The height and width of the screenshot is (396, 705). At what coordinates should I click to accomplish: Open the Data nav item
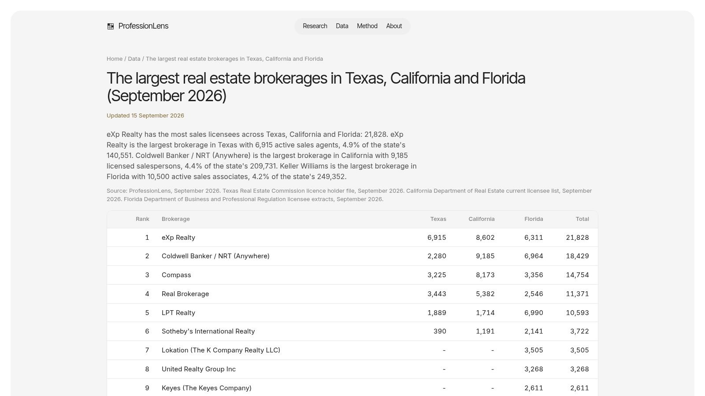point(342,26)
